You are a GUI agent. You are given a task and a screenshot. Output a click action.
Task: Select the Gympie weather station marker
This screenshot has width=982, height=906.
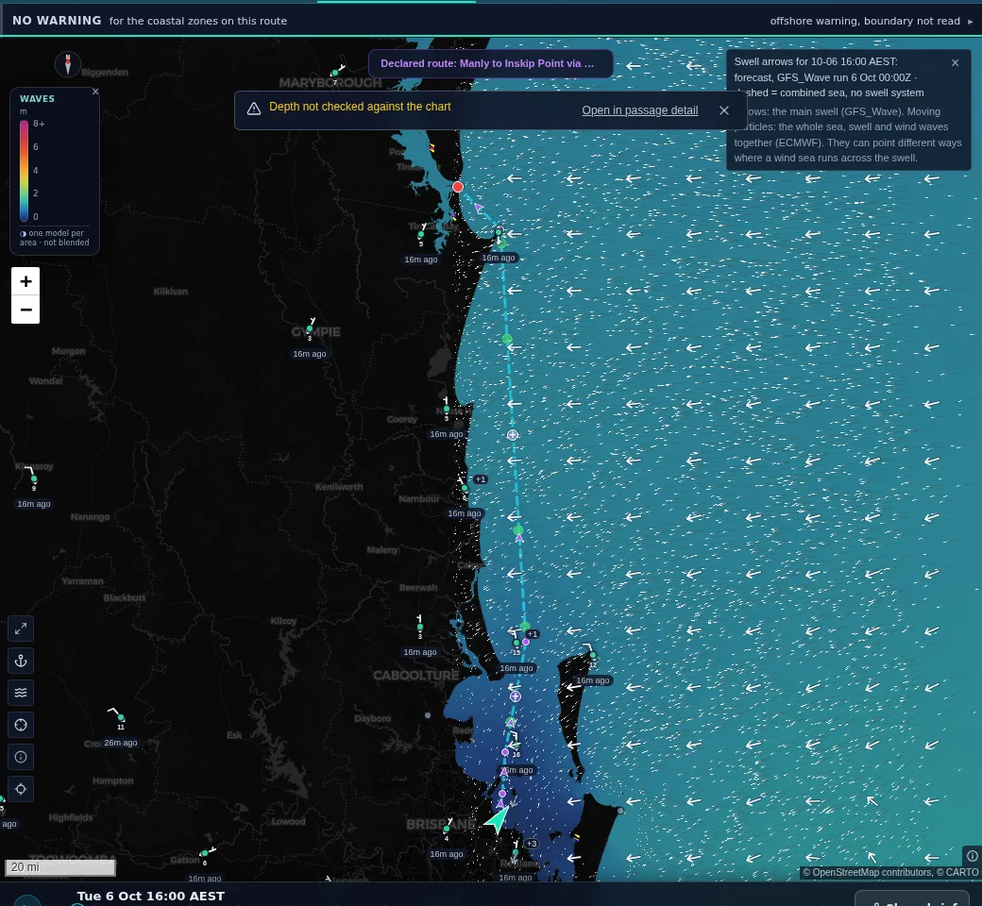(310, 328)
